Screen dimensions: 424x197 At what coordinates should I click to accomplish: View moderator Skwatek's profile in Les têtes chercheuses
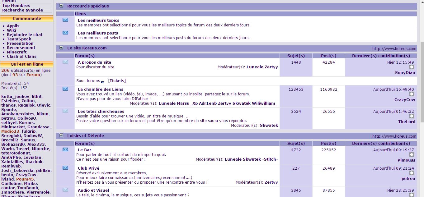pyautogui.click(x=269, y=125)
